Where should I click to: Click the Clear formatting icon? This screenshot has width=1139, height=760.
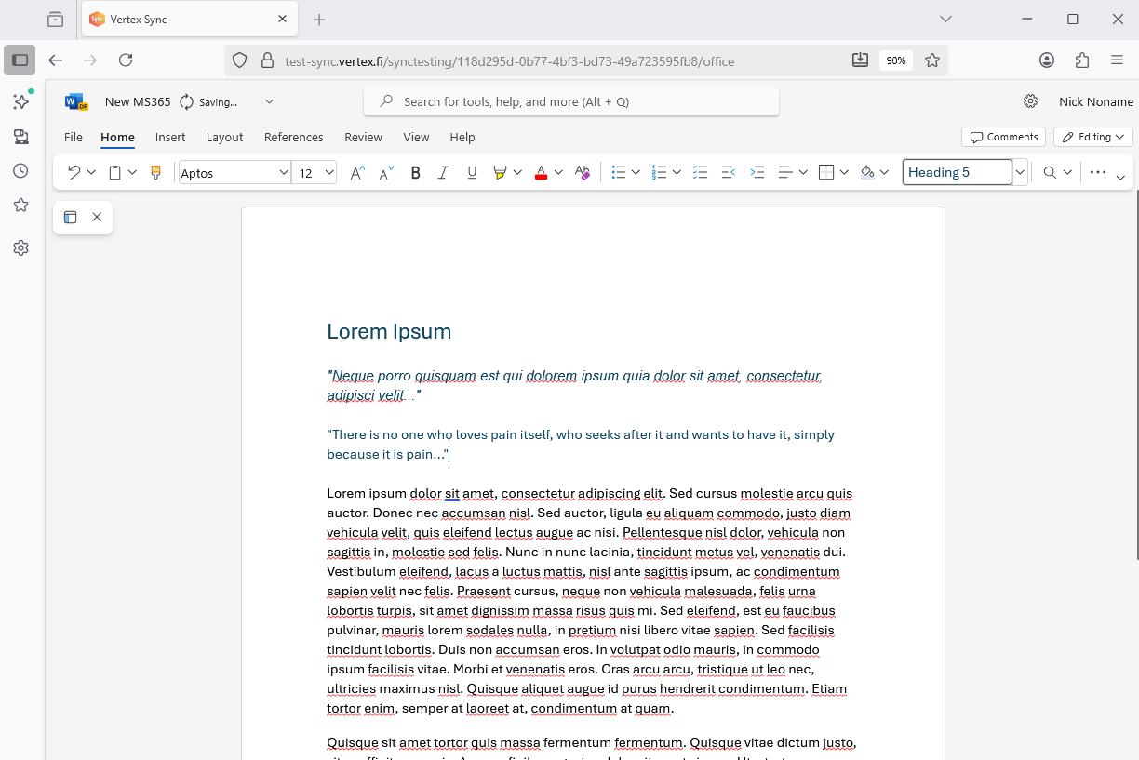583,172
